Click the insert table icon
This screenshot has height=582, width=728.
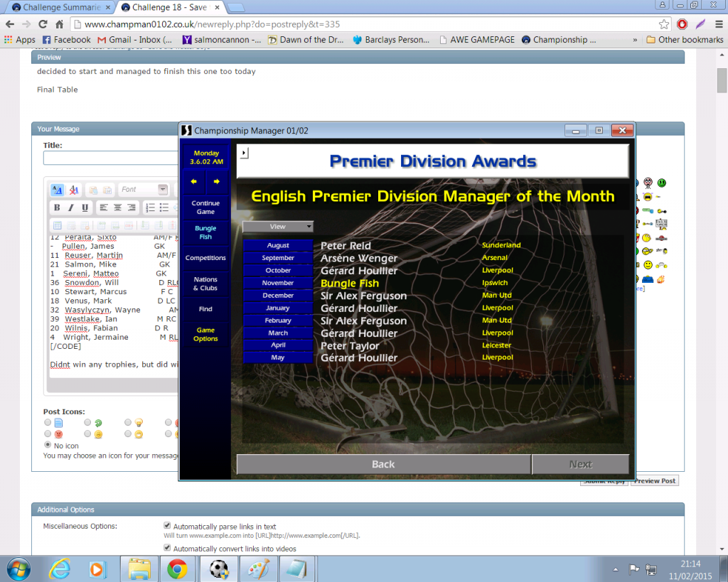(x=58, y=225)
